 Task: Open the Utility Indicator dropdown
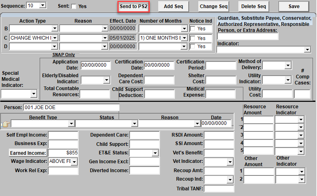[288, 80]
